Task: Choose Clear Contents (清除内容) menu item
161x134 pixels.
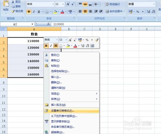Action: pyautogui.click(x=71, y=88)
